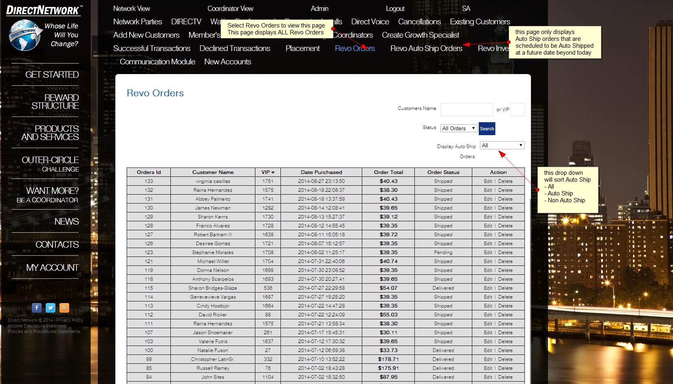The image size is (673, 384).
Task: Open the Revo Orders navigation link
Action: (355, 49)
